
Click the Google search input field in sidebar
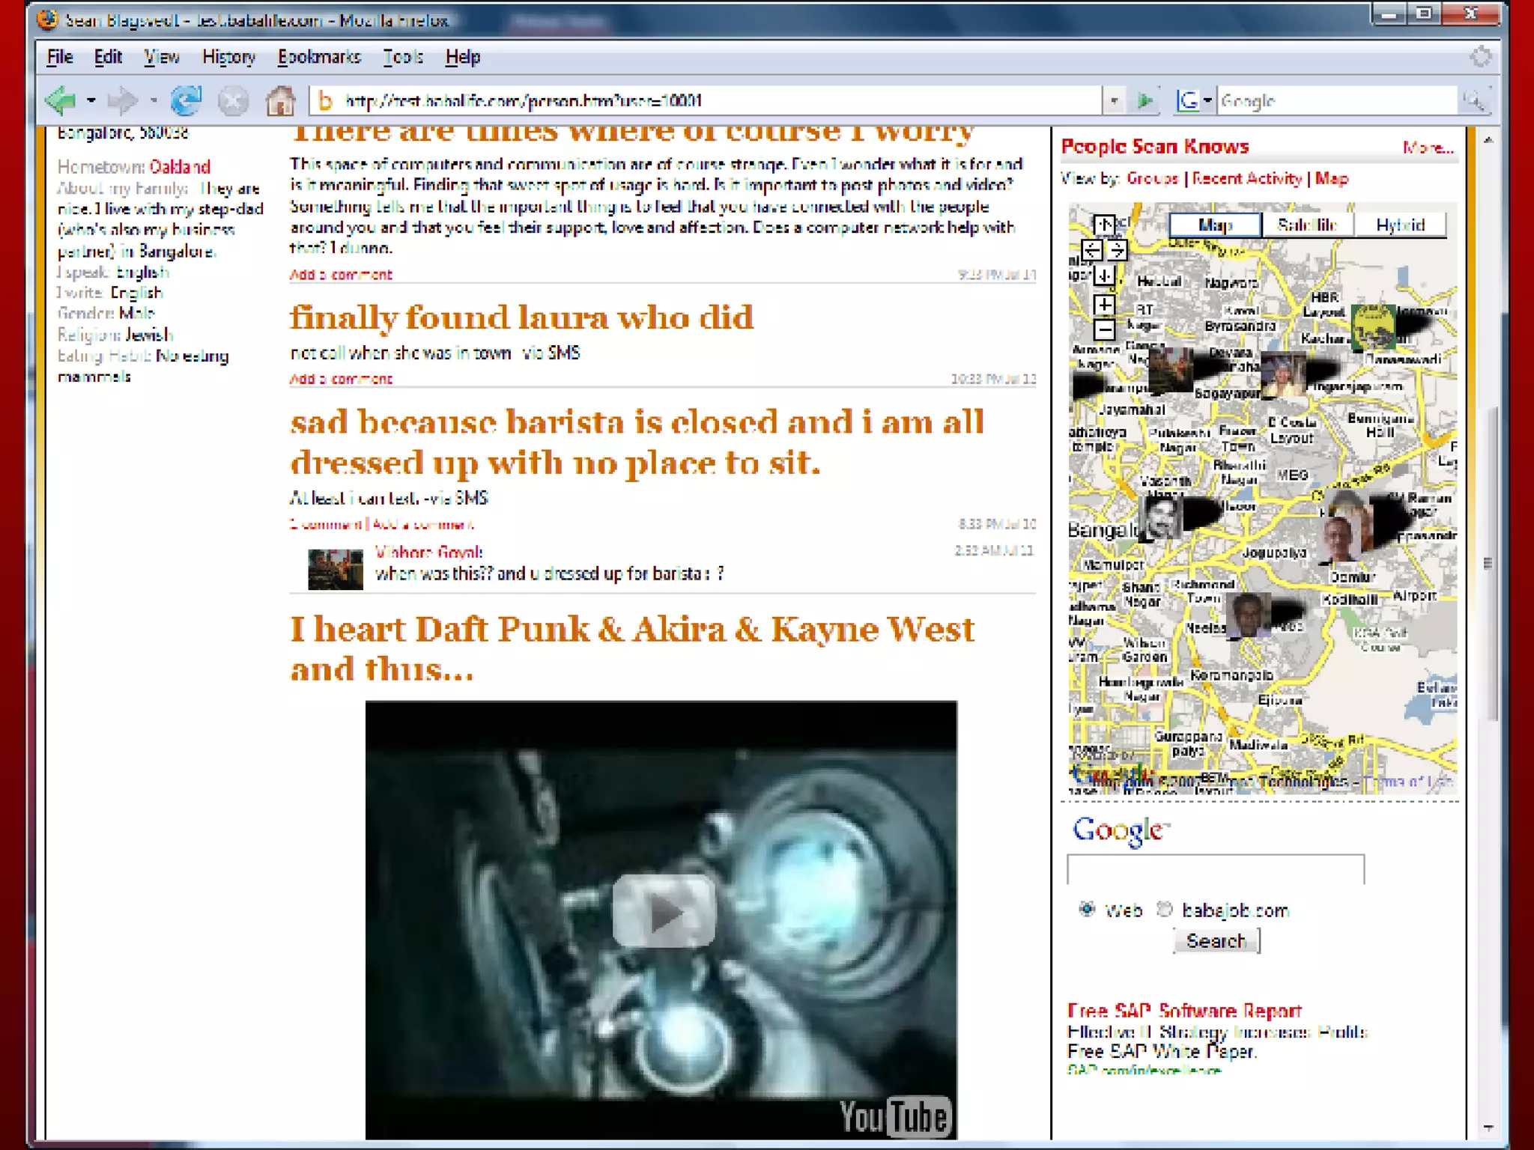coord(1215,869)
